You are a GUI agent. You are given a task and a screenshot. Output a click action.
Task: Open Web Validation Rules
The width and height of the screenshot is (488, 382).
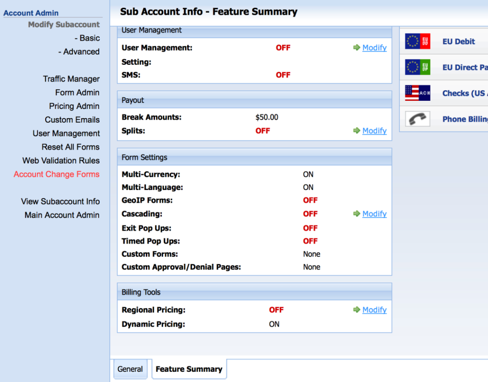[61, 160]
